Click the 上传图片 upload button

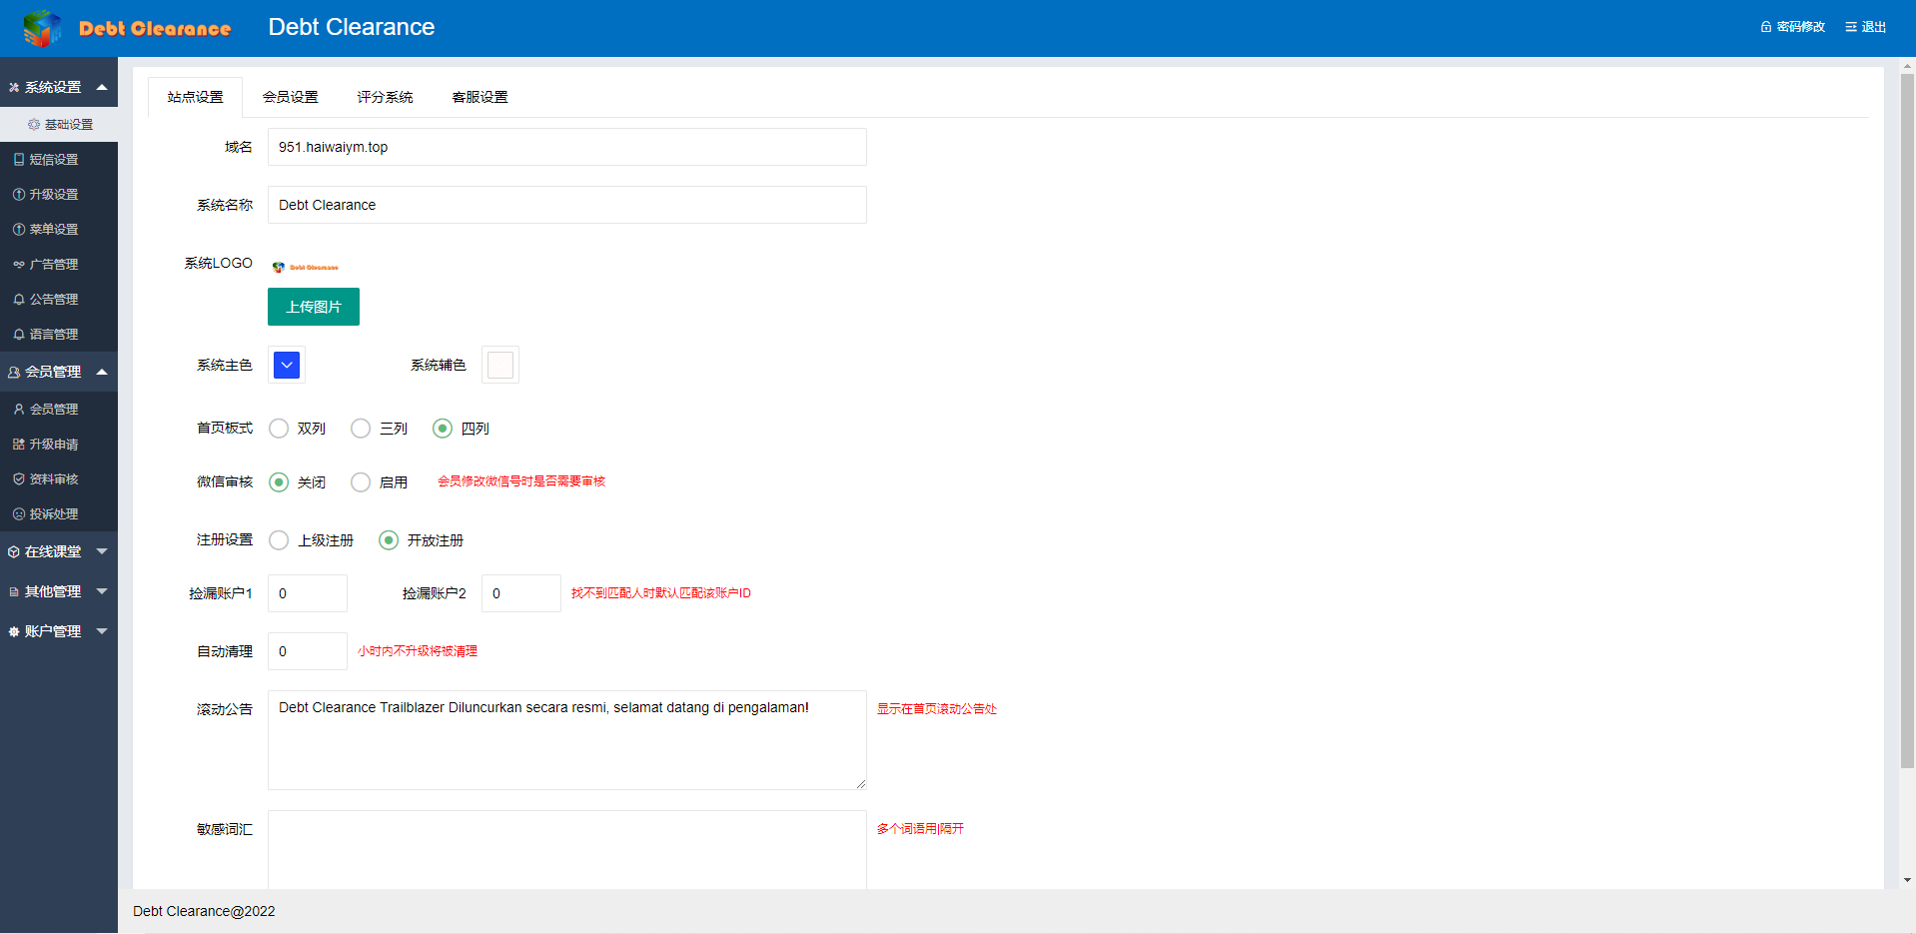coord(314,307)
